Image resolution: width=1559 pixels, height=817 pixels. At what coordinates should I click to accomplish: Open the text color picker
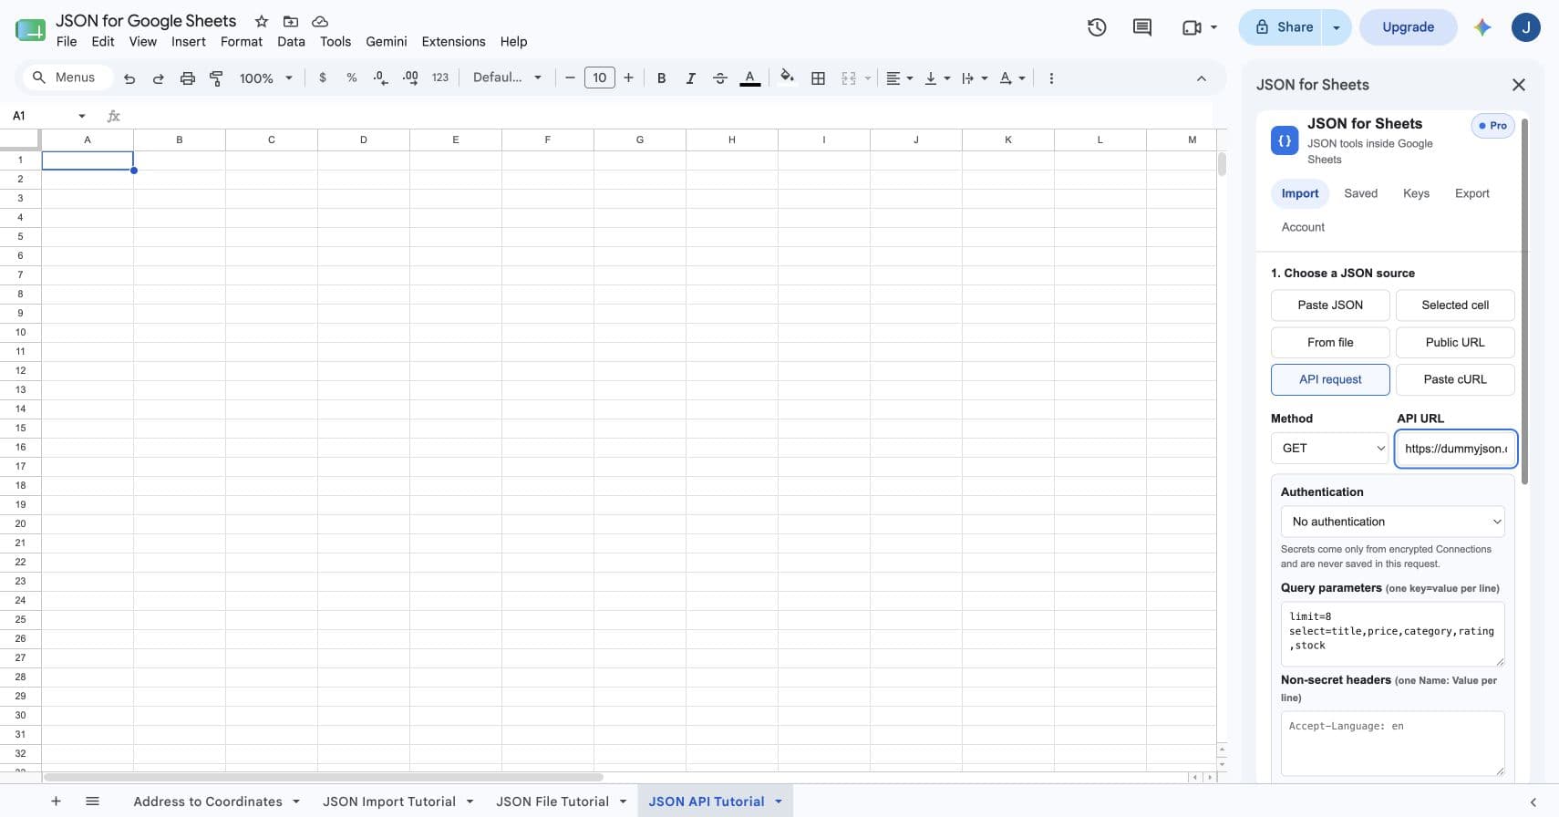pos(749,78)
